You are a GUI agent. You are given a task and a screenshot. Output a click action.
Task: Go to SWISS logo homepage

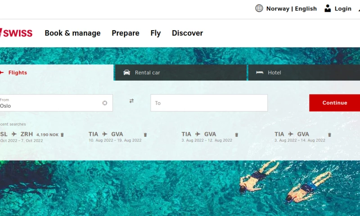pyautogui.click(x=16, y=33)
